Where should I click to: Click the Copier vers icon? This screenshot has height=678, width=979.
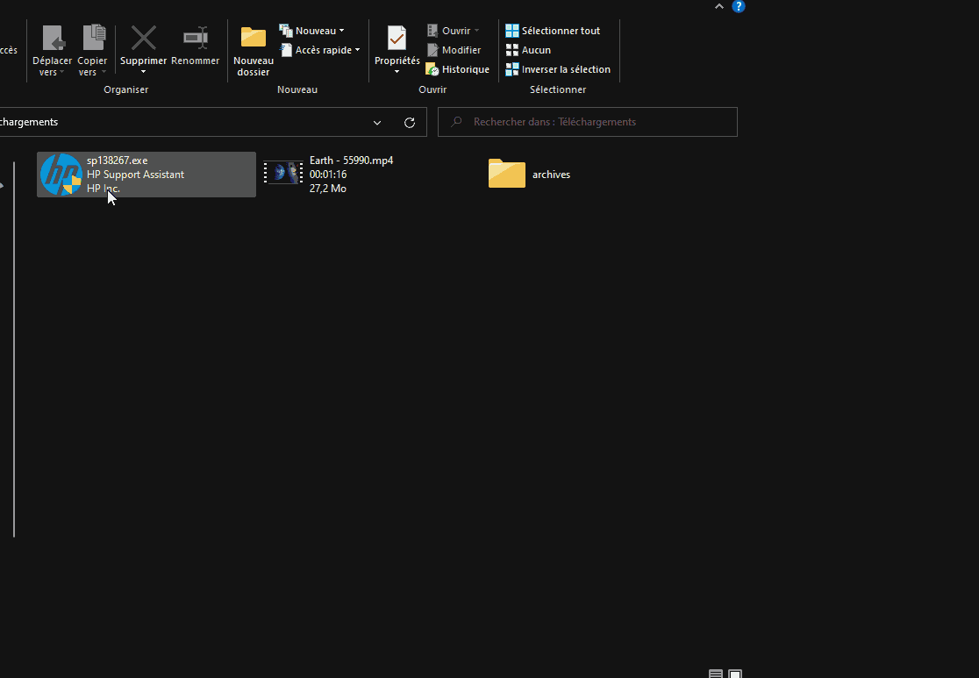[x=94, y=38]
